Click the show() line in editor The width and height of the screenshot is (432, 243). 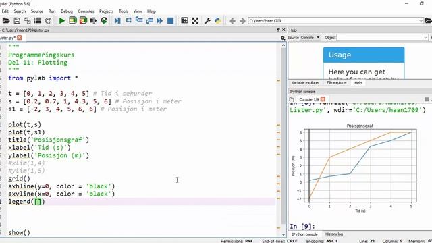coord(19,232)
